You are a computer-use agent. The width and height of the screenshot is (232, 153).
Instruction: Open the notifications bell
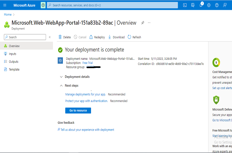[201, 5]
